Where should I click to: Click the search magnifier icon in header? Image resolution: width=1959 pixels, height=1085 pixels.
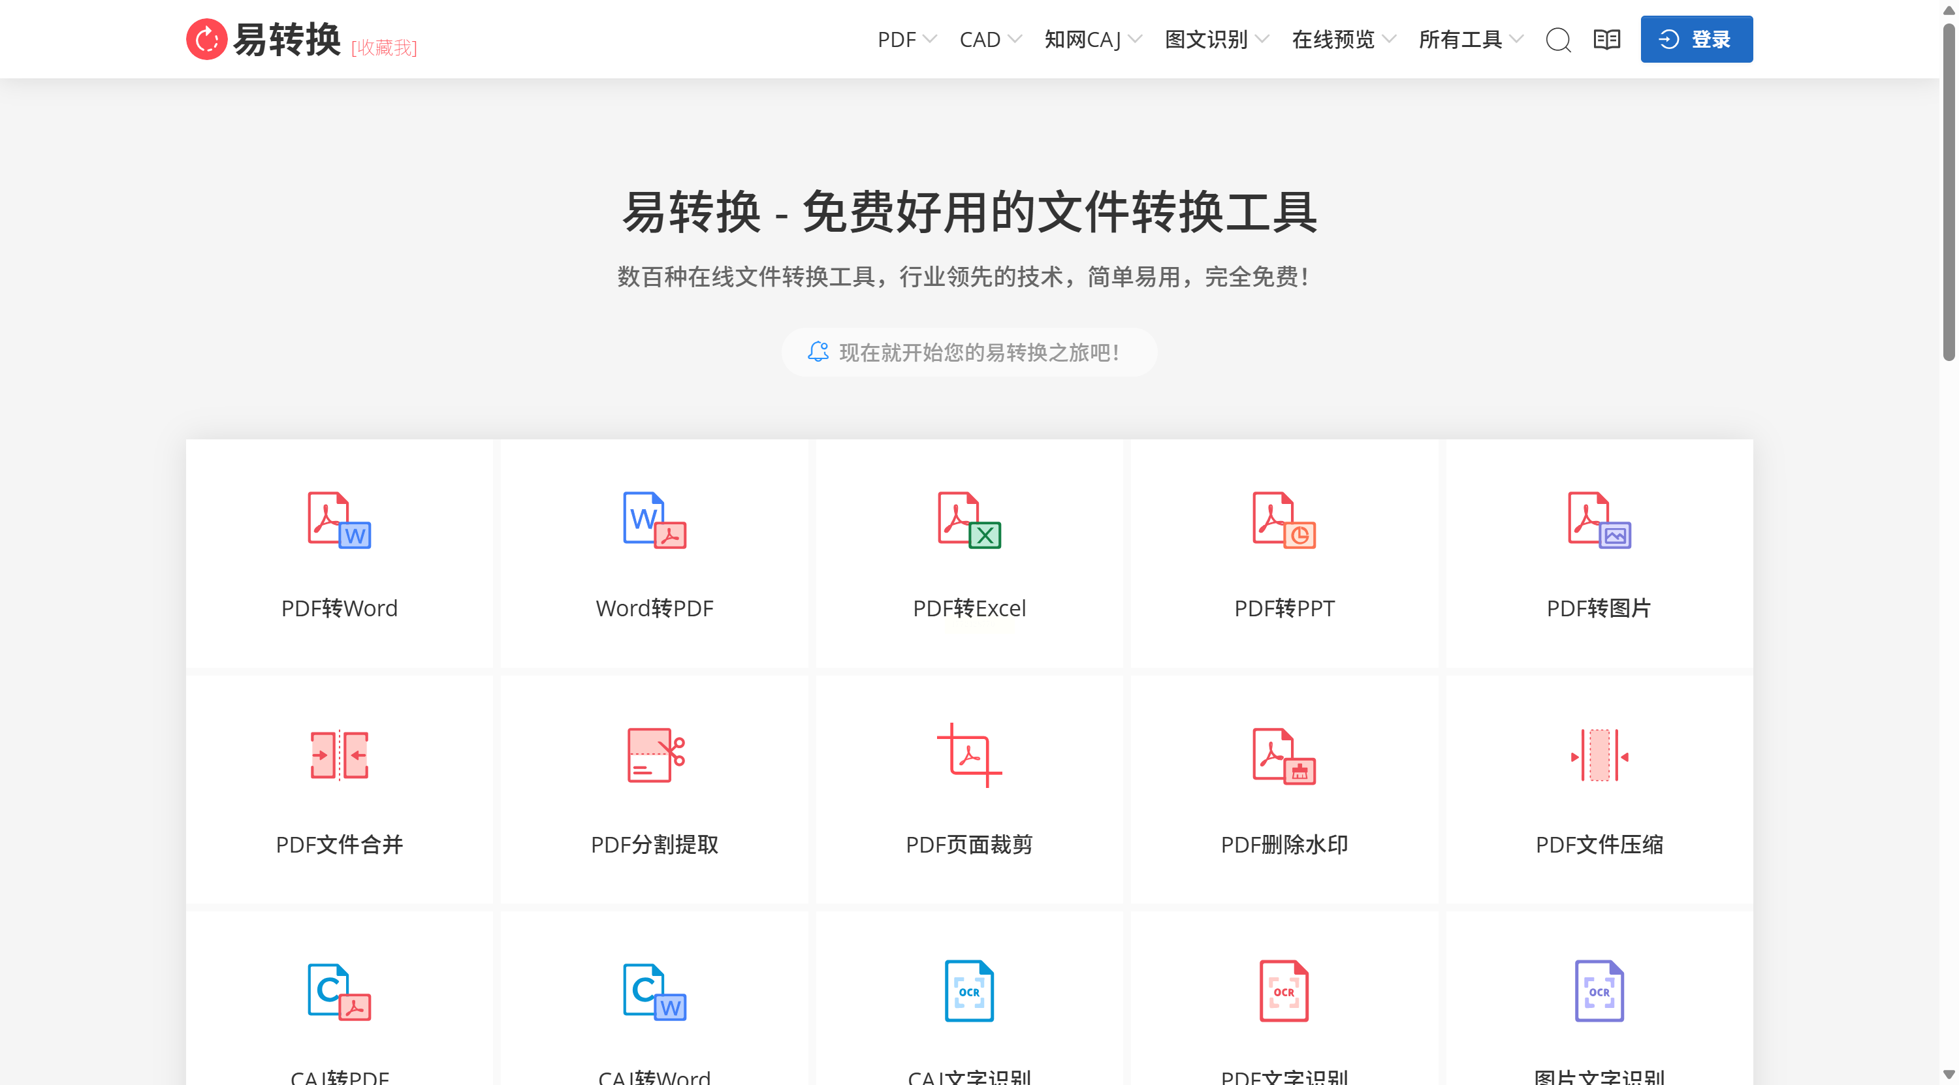pyautogui.click(x=1558, y=40)
